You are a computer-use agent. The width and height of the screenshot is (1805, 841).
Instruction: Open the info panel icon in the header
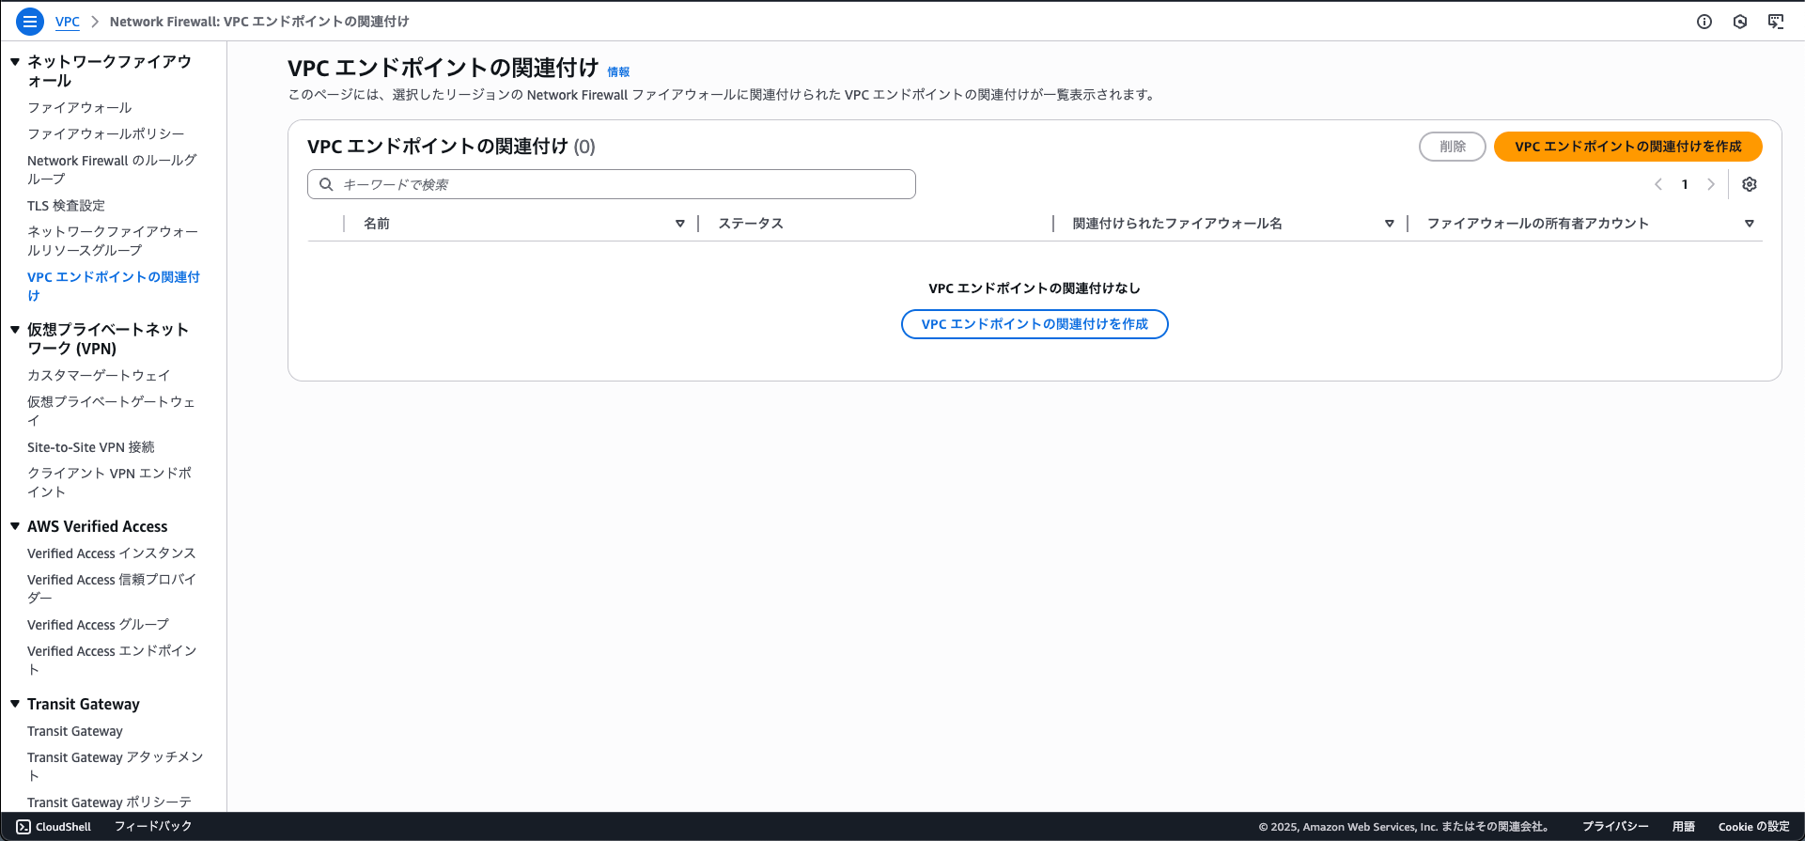point(1704,22)
